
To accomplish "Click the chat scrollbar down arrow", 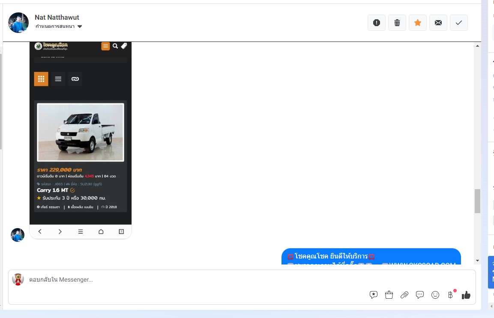I will [x=477, y=260].
